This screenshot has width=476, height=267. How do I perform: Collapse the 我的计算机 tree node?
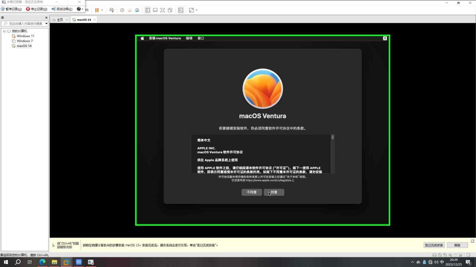[x=4, y=31]
